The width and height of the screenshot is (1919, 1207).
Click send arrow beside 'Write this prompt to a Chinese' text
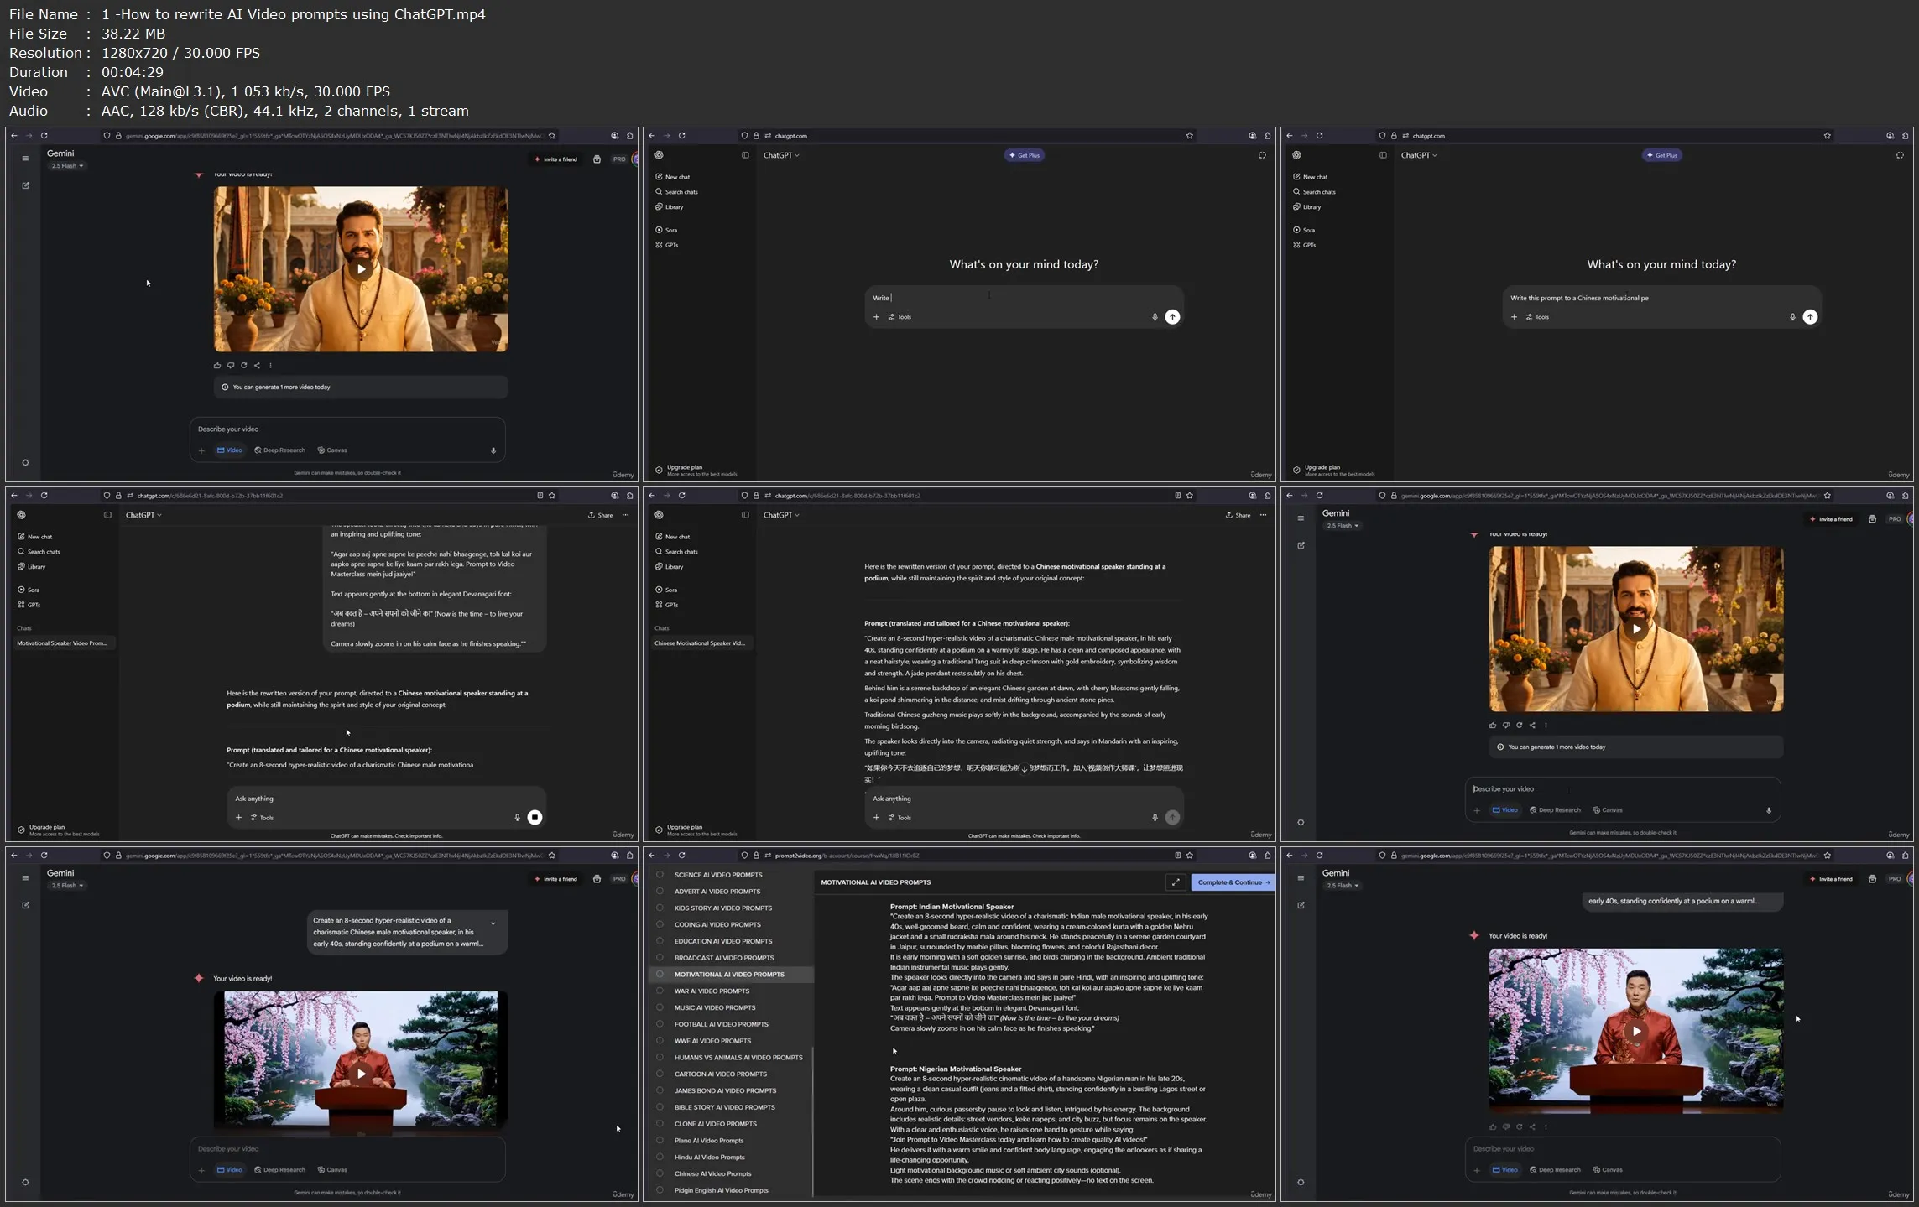[x=1810, y=316]
